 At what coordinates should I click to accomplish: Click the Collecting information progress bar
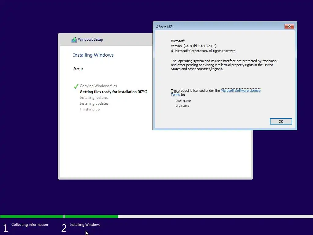(x=32, y=216)
